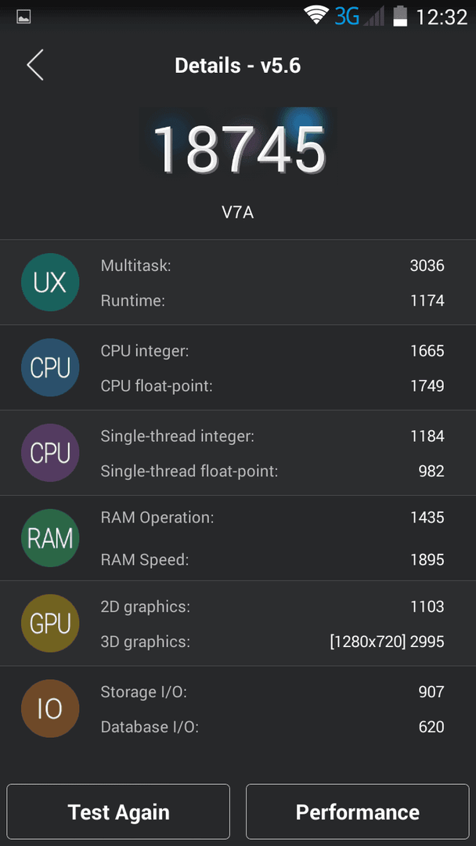Screen dimensions: 476x846
Task: Tap the green RAM category icon
Action: (x=50, y=538)
